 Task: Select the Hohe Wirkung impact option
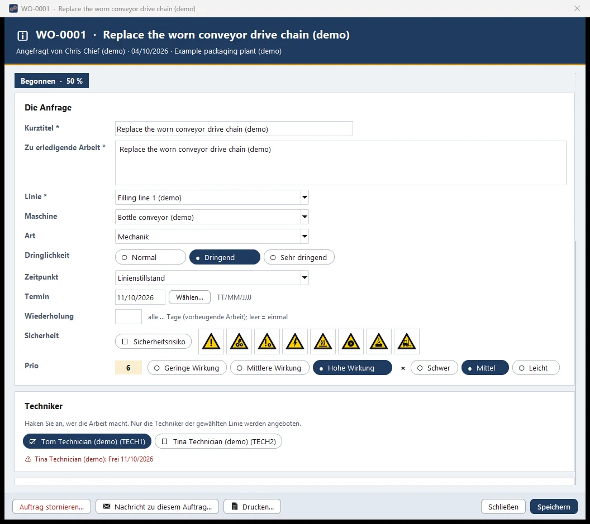click(x=353, y=368)
